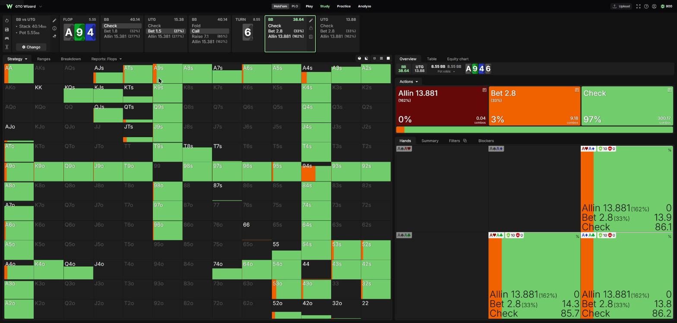Viewport: 677px width, 323px height.
Task: Click the Change button
Action: point(32,47)
